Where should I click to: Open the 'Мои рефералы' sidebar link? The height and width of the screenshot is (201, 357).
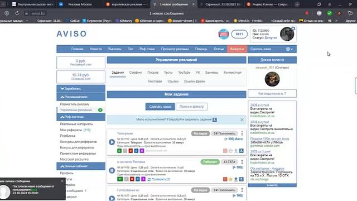coord(75,130)
